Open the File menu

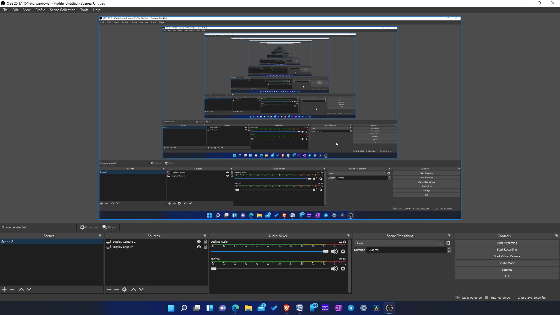(x=5, y=10)
